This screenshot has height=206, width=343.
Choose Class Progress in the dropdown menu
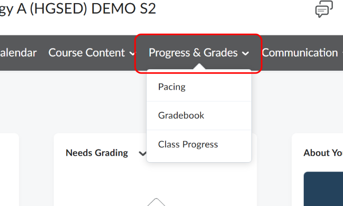pyautogui.click(x=199, y=144)
